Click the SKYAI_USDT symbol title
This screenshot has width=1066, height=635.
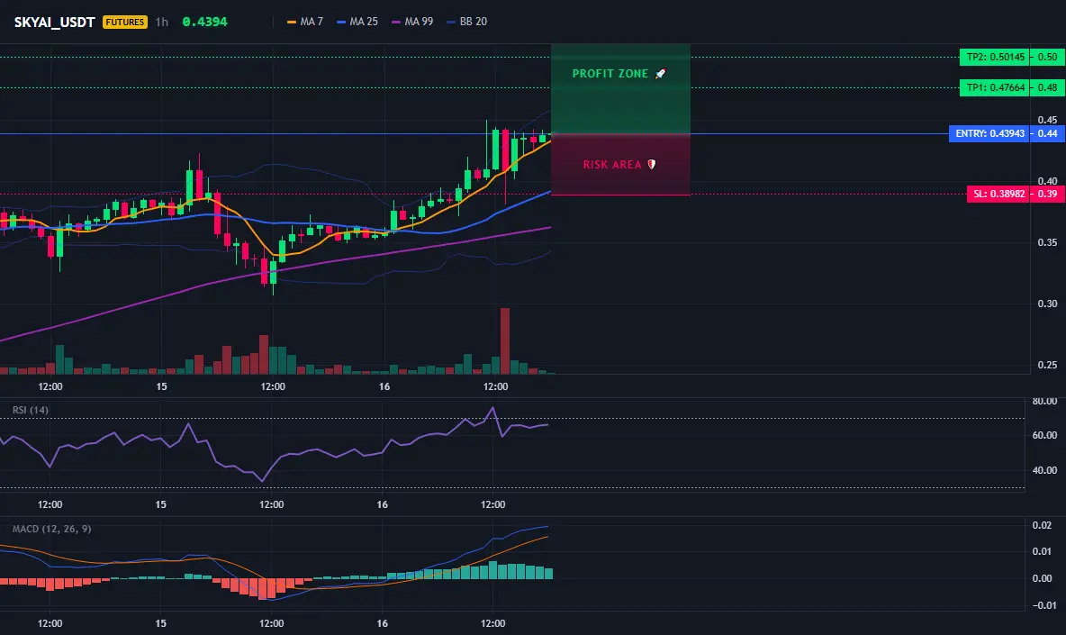coord(54,22)
